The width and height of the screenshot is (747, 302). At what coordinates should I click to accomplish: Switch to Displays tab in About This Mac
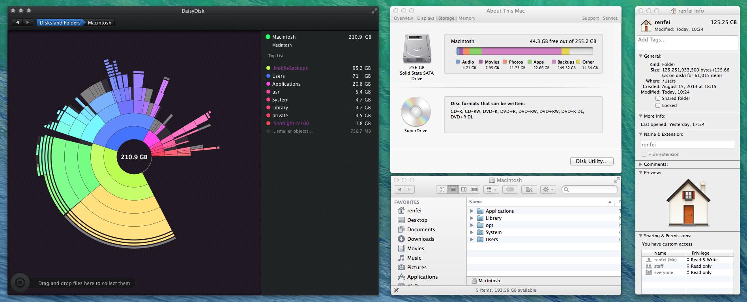click(426, 18)
